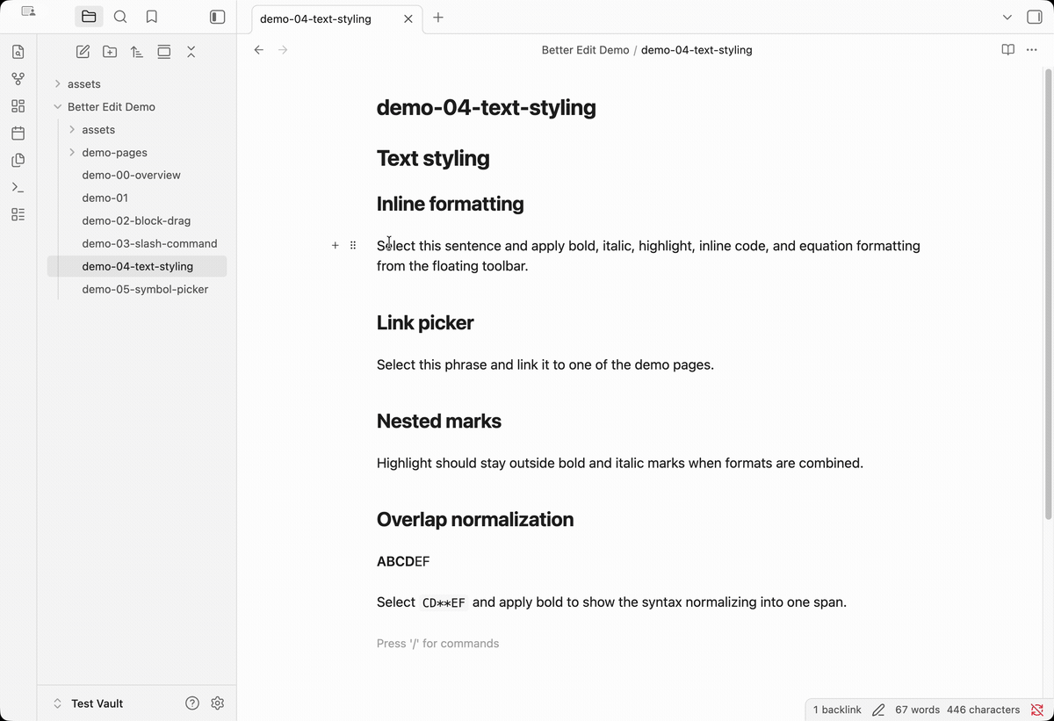Open the tab list dropdown chevron
This screenshot has width=1054, height=721.
pos(1007,18)
